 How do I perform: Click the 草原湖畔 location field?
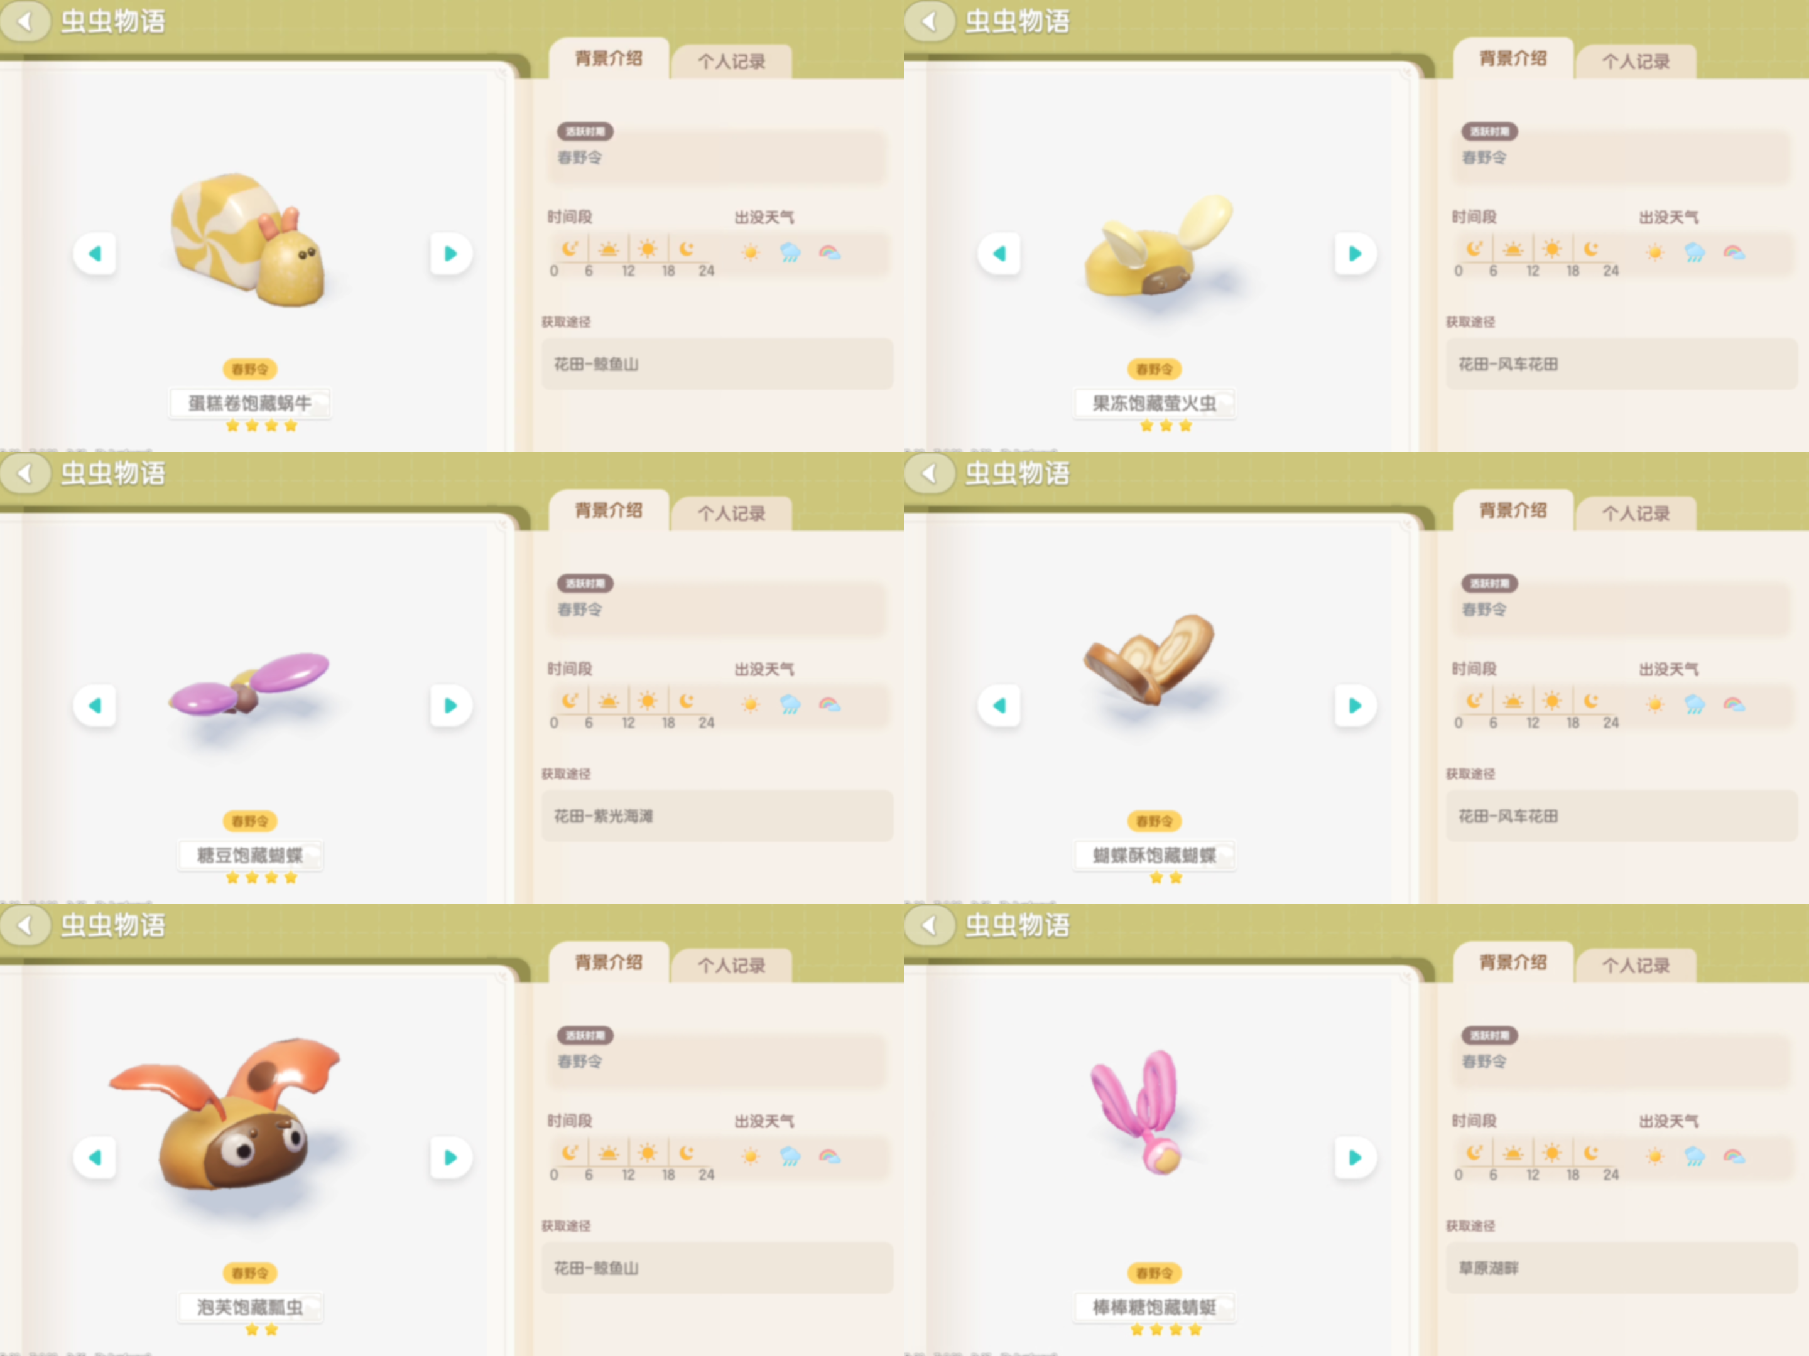[x=1622, y=1267]
